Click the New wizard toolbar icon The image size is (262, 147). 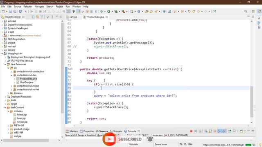[x=3, y=11]
